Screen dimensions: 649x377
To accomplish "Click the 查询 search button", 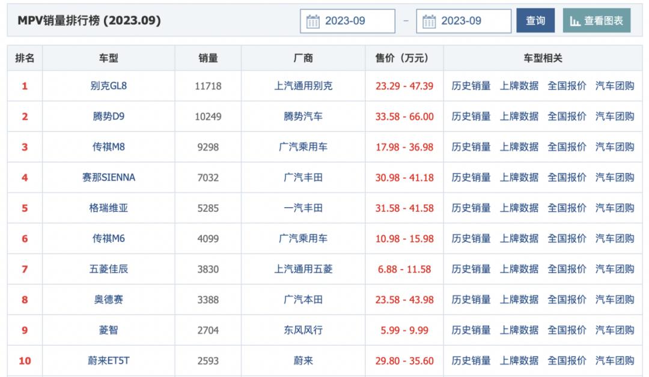I will tap(535, 21).
